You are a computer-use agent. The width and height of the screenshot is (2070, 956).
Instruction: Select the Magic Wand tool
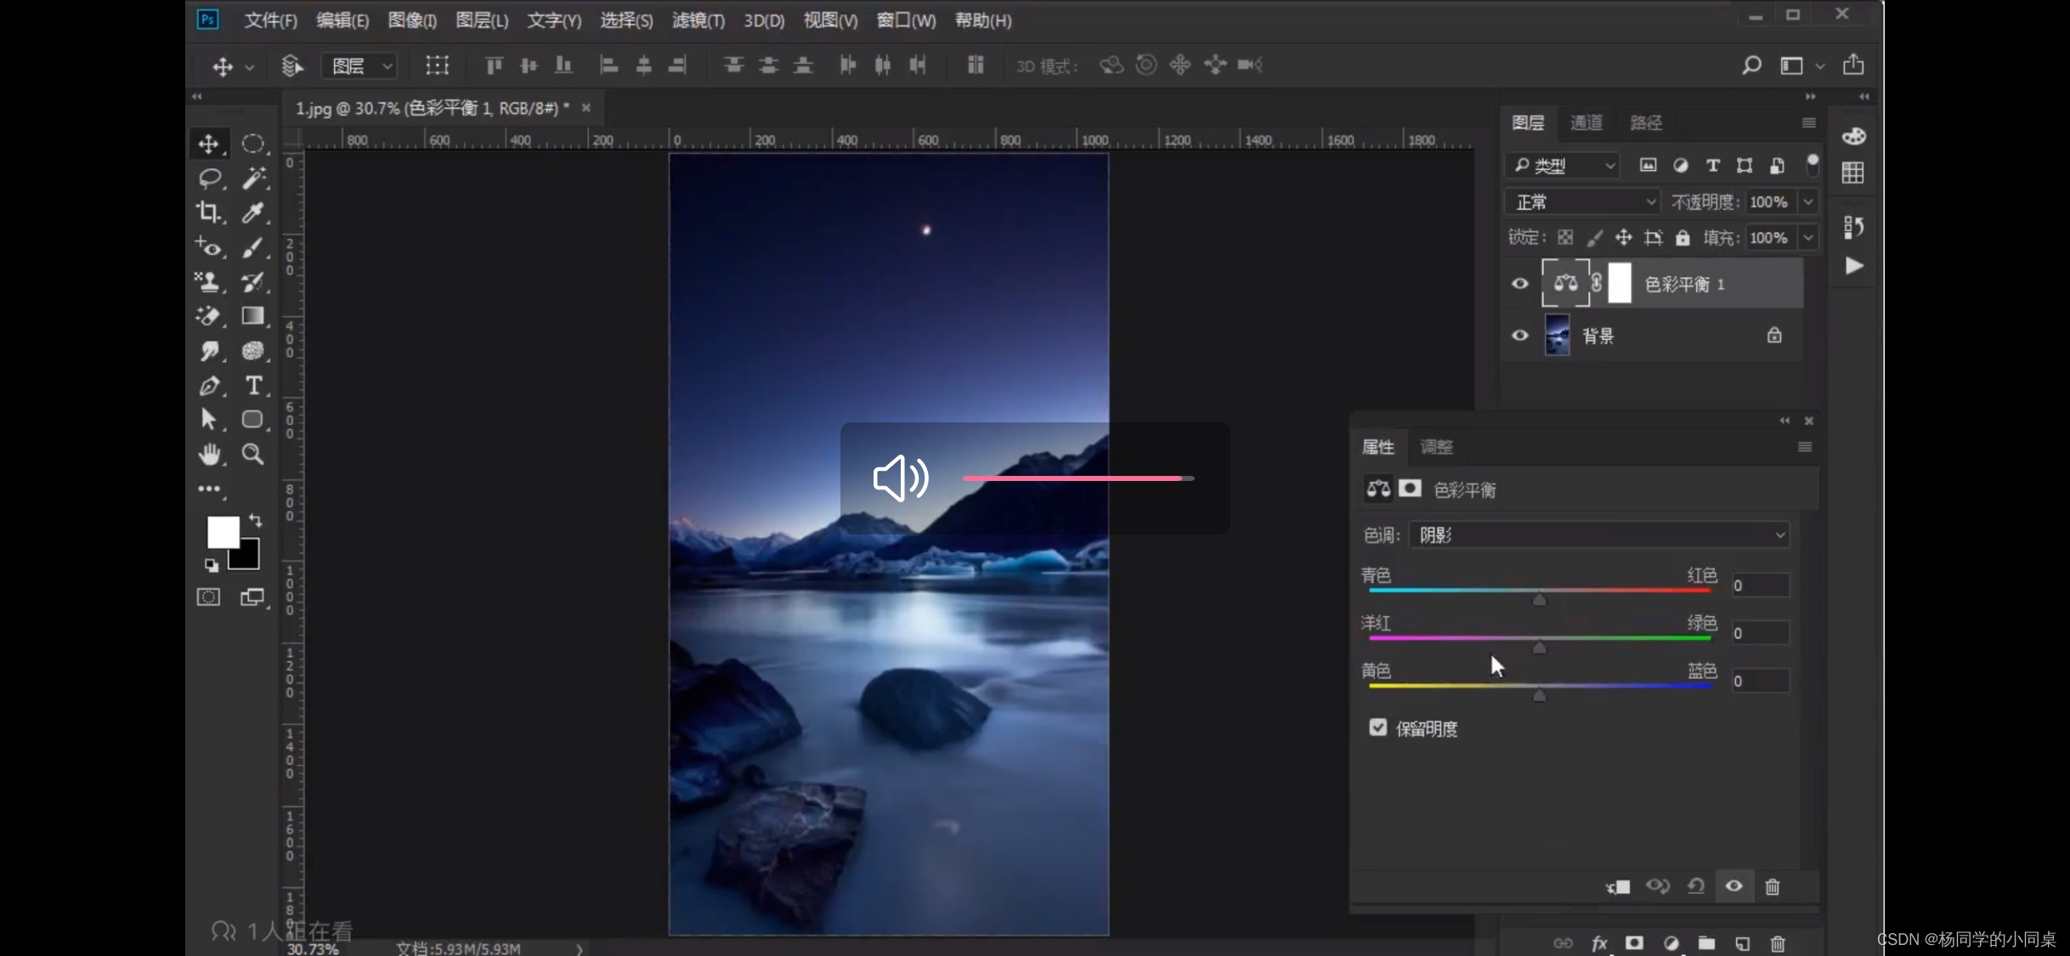tap(253, 178)
